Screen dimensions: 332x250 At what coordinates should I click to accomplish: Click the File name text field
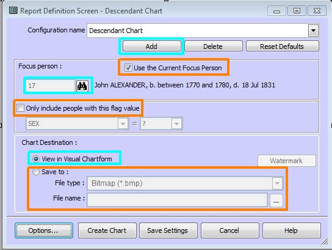pos(177,200)
